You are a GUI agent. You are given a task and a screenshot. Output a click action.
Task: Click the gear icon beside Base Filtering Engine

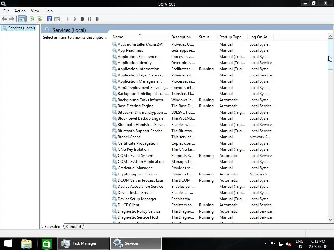tap(114, 106)
